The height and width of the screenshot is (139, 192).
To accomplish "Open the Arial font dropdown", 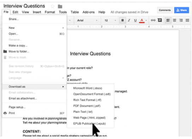I will (87, 20).
